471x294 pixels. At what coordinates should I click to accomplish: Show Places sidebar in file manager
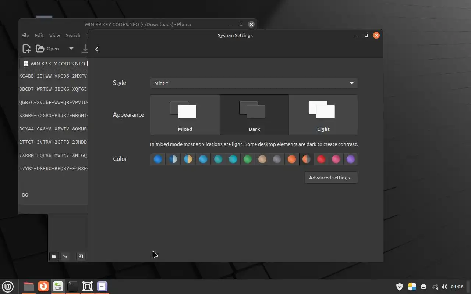54,256
